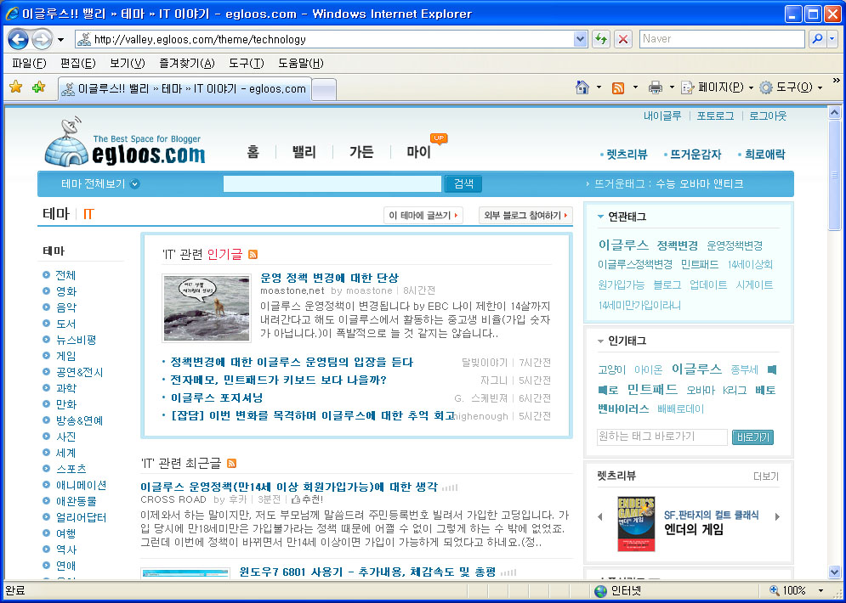
Task: Click the page scrollbar up arrow
Action: 835,113
